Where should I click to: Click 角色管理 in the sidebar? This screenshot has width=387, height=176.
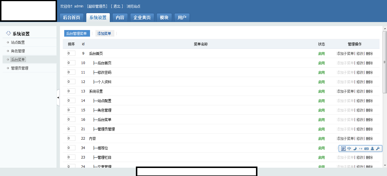pos(18,51)
